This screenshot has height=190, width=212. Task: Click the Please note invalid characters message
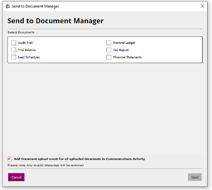click(46, 165)
